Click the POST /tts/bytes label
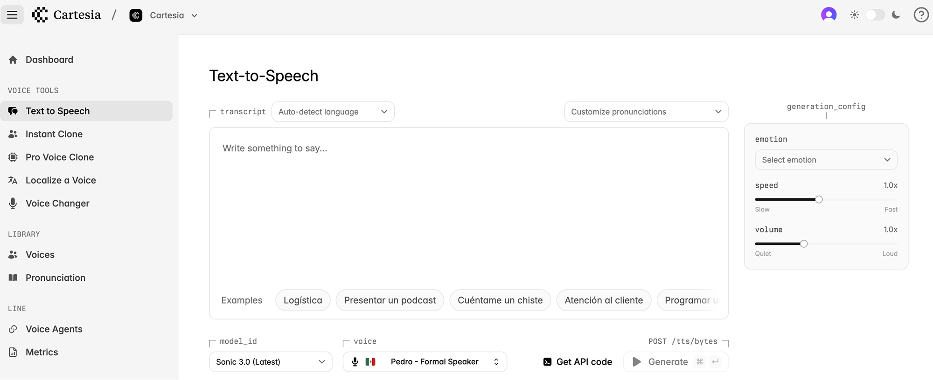933x380 pixels. (x=683, y=341)
